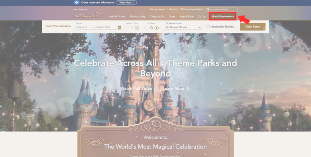
Task: Open the Parks & Tickets menu
Action: point(117,17)
